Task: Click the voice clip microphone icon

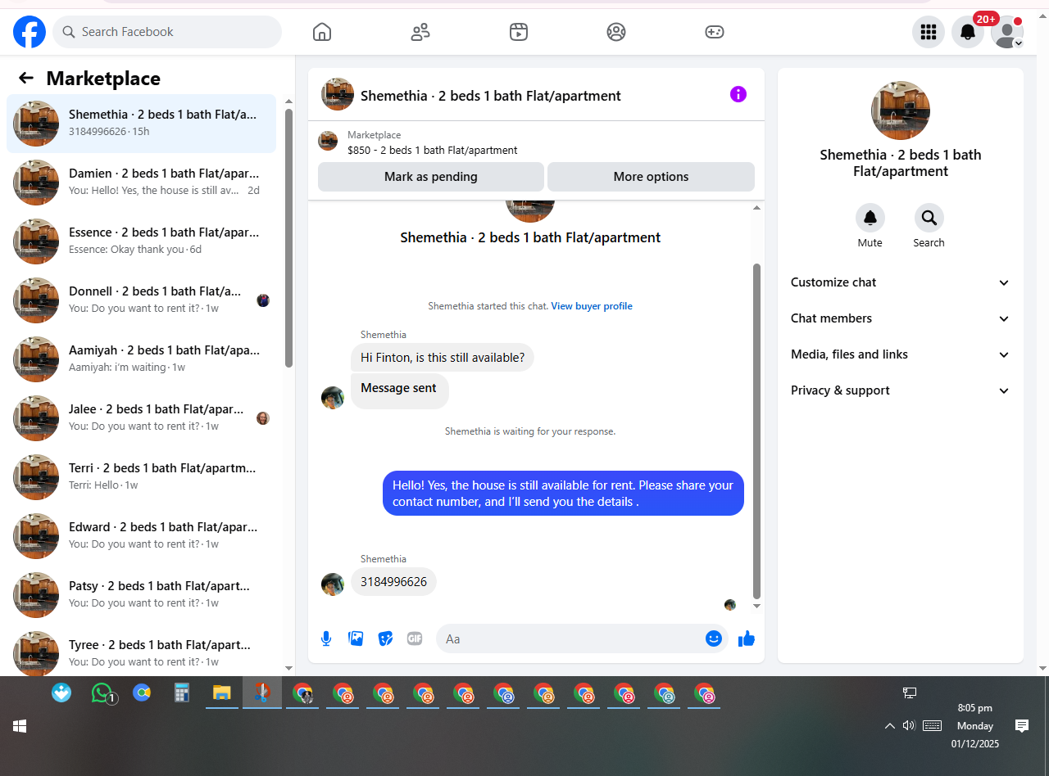Action: tap(326, 638)
